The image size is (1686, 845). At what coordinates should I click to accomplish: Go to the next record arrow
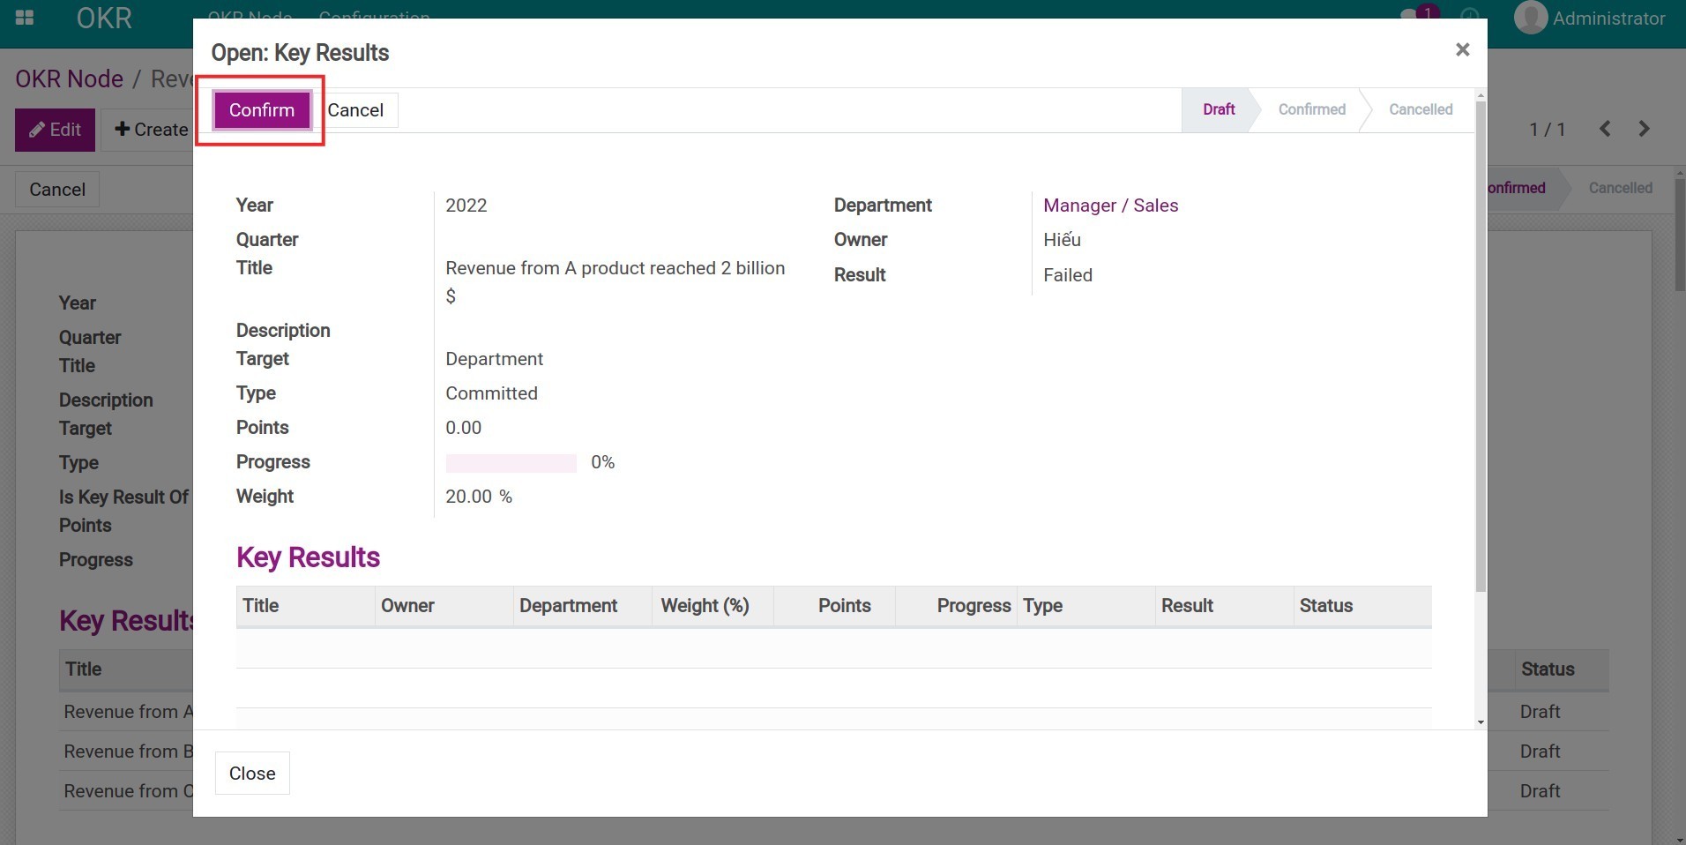[x=1644, y=129]
